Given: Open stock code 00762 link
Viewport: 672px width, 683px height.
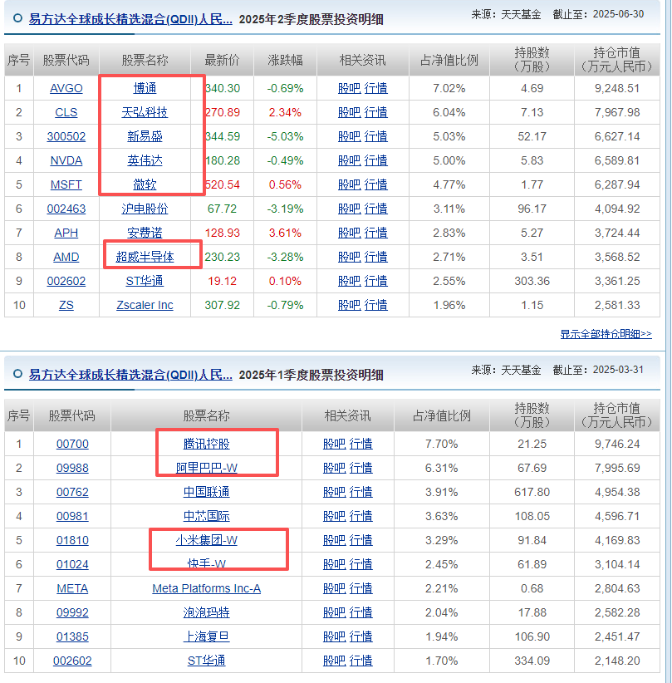Looking at the screenshot, I should [x=72, y=492].
